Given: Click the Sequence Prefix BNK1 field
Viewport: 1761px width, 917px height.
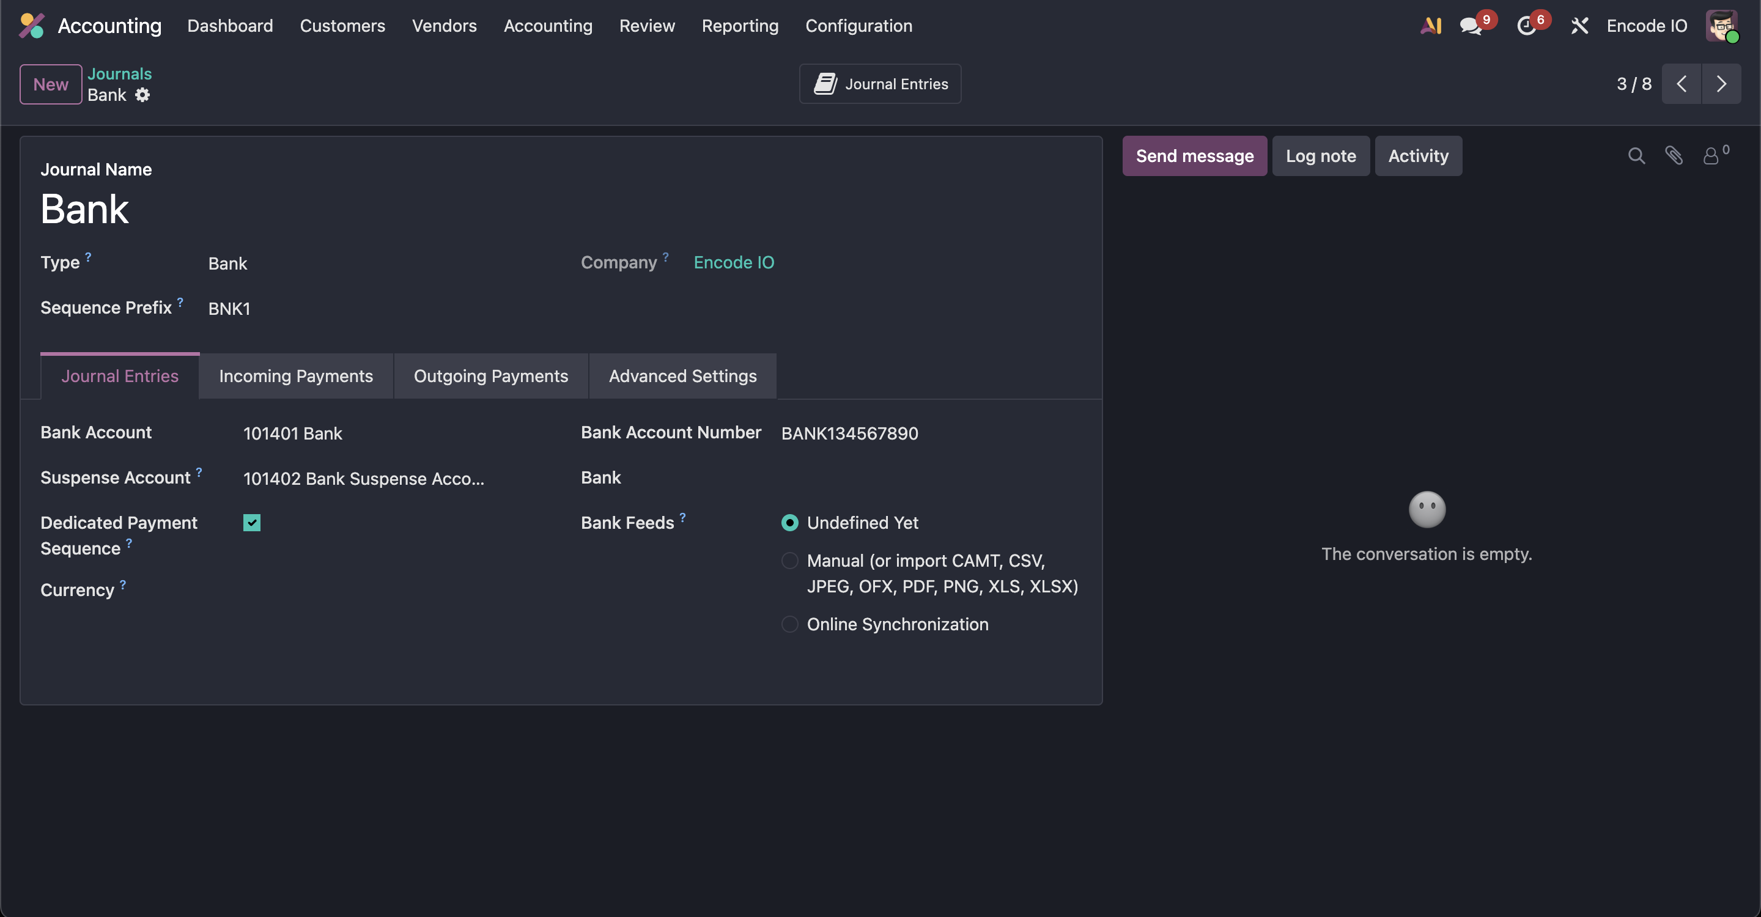Looking at the screenshot, I should (x=230, y=309).
